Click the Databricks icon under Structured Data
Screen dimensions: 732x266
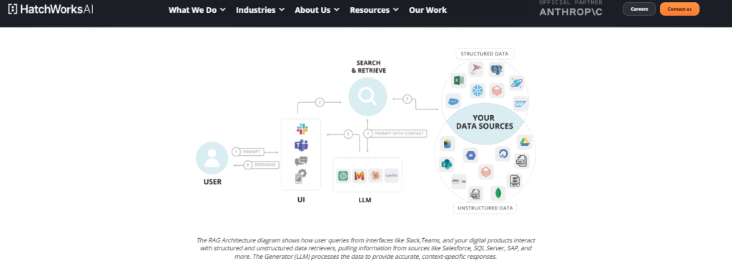[x=497, y=90]
